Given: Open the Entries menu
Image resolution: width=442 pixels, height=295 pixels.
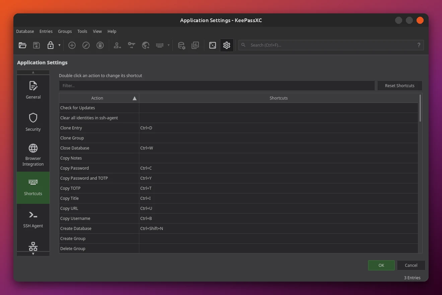Looking at the screenshot, I should tap(46, 31).
